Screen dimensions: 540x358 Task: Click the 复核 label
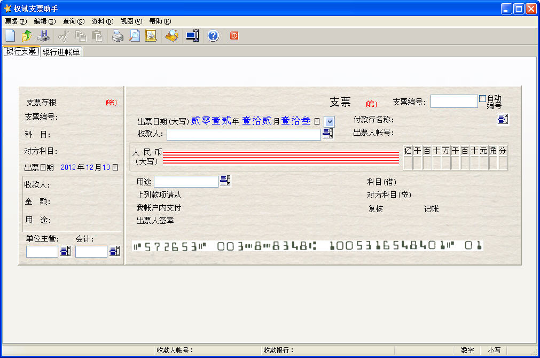point(375,209)
